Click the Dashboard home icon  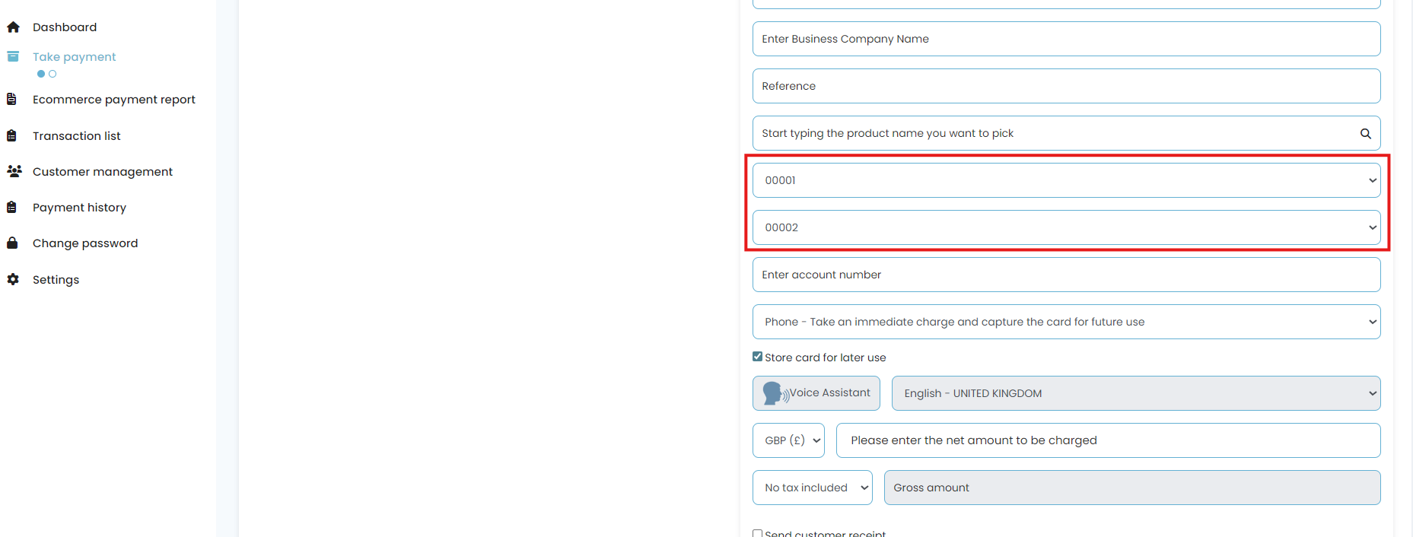[x=13, y=27]
